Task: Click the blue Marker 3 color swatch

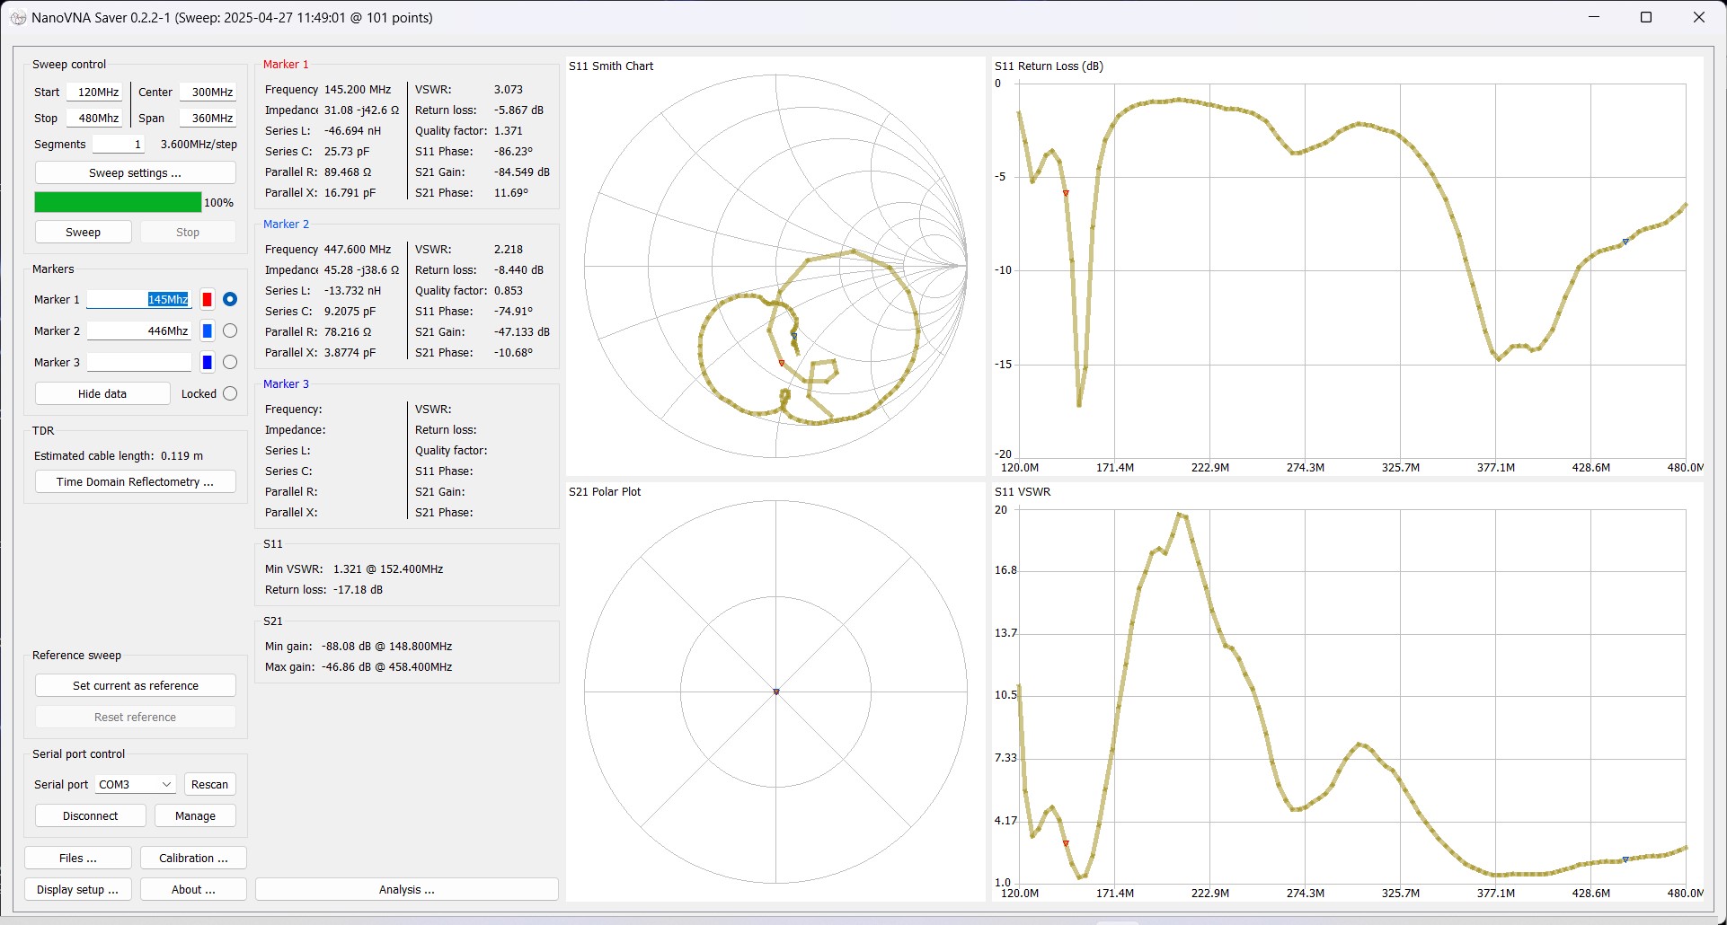Action: tap(207, 363)
